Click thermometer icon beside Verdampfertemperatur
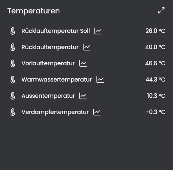The width and height of the screenshot is (173, 170). pos(13,112)
